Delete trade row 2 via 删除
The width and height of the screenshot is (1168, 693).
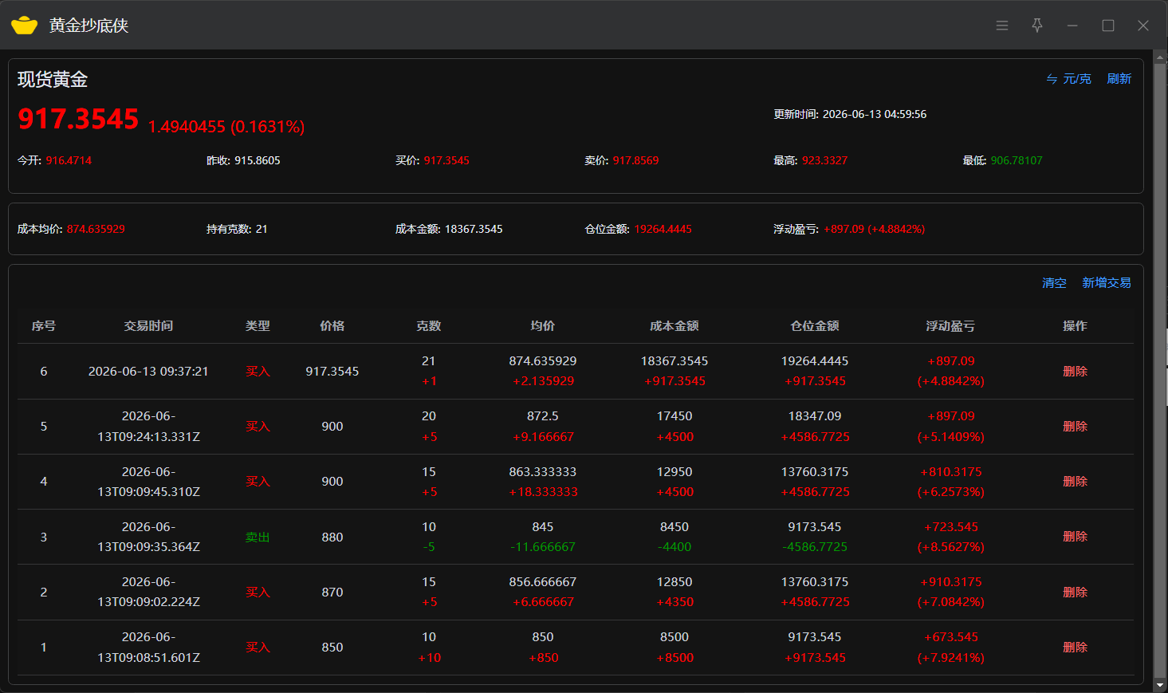pyautogui.click(x=1075, y=592)
